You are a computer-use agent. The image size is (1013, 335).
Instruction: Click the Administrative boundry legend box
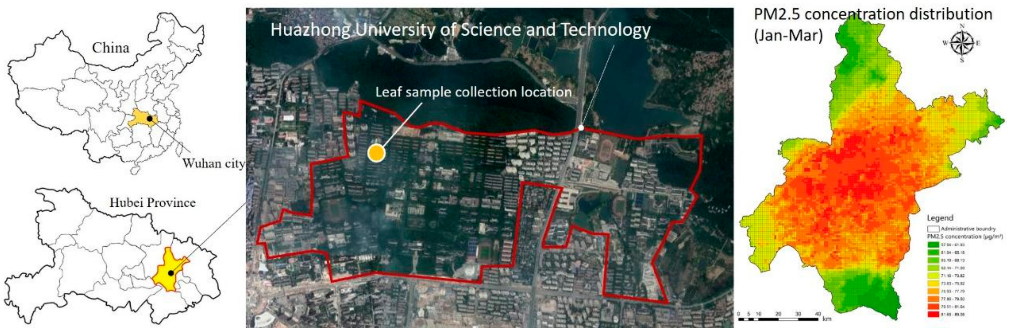(933, 229)
